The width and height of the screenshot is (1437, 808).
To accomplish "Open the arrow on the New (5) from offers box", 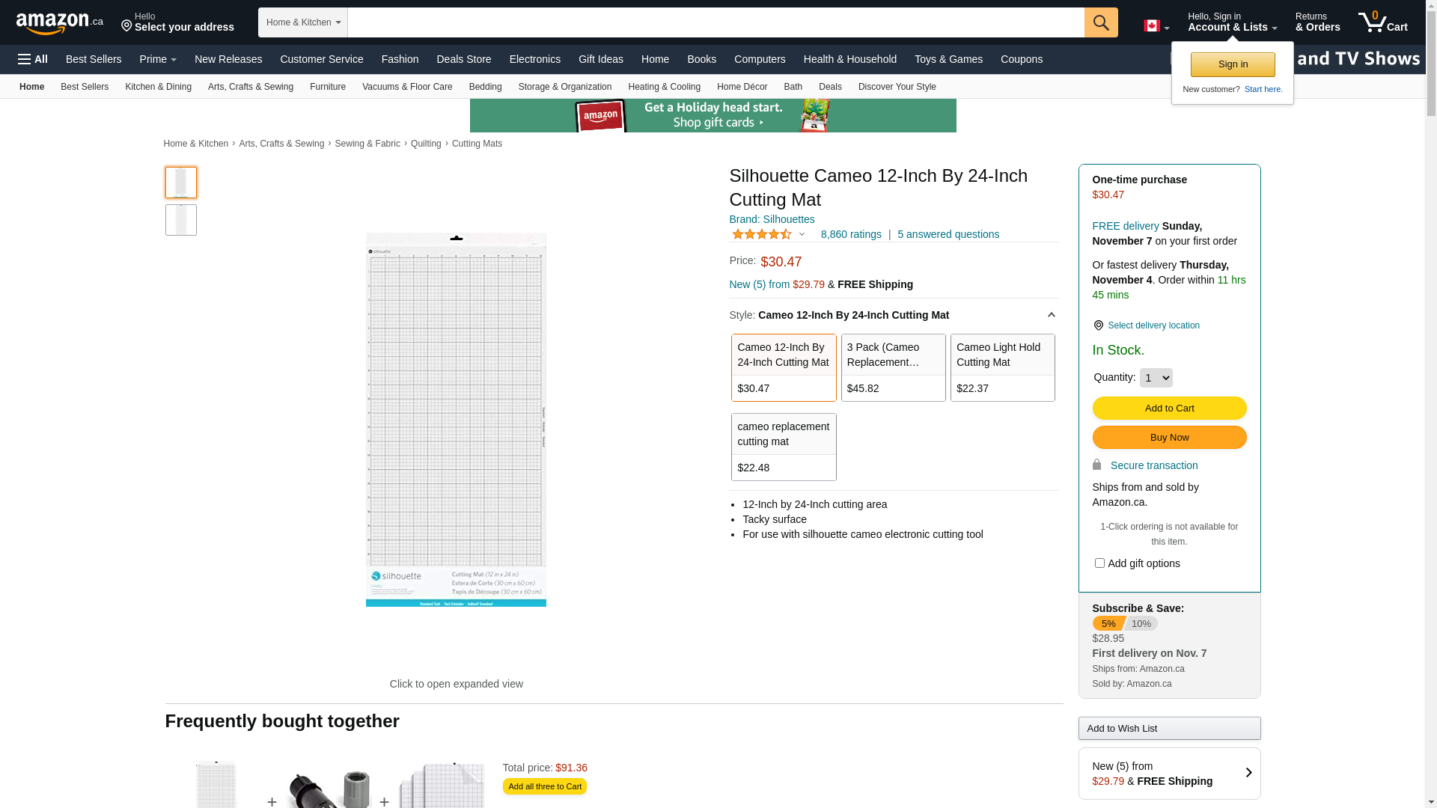I will click(1248, 773).
